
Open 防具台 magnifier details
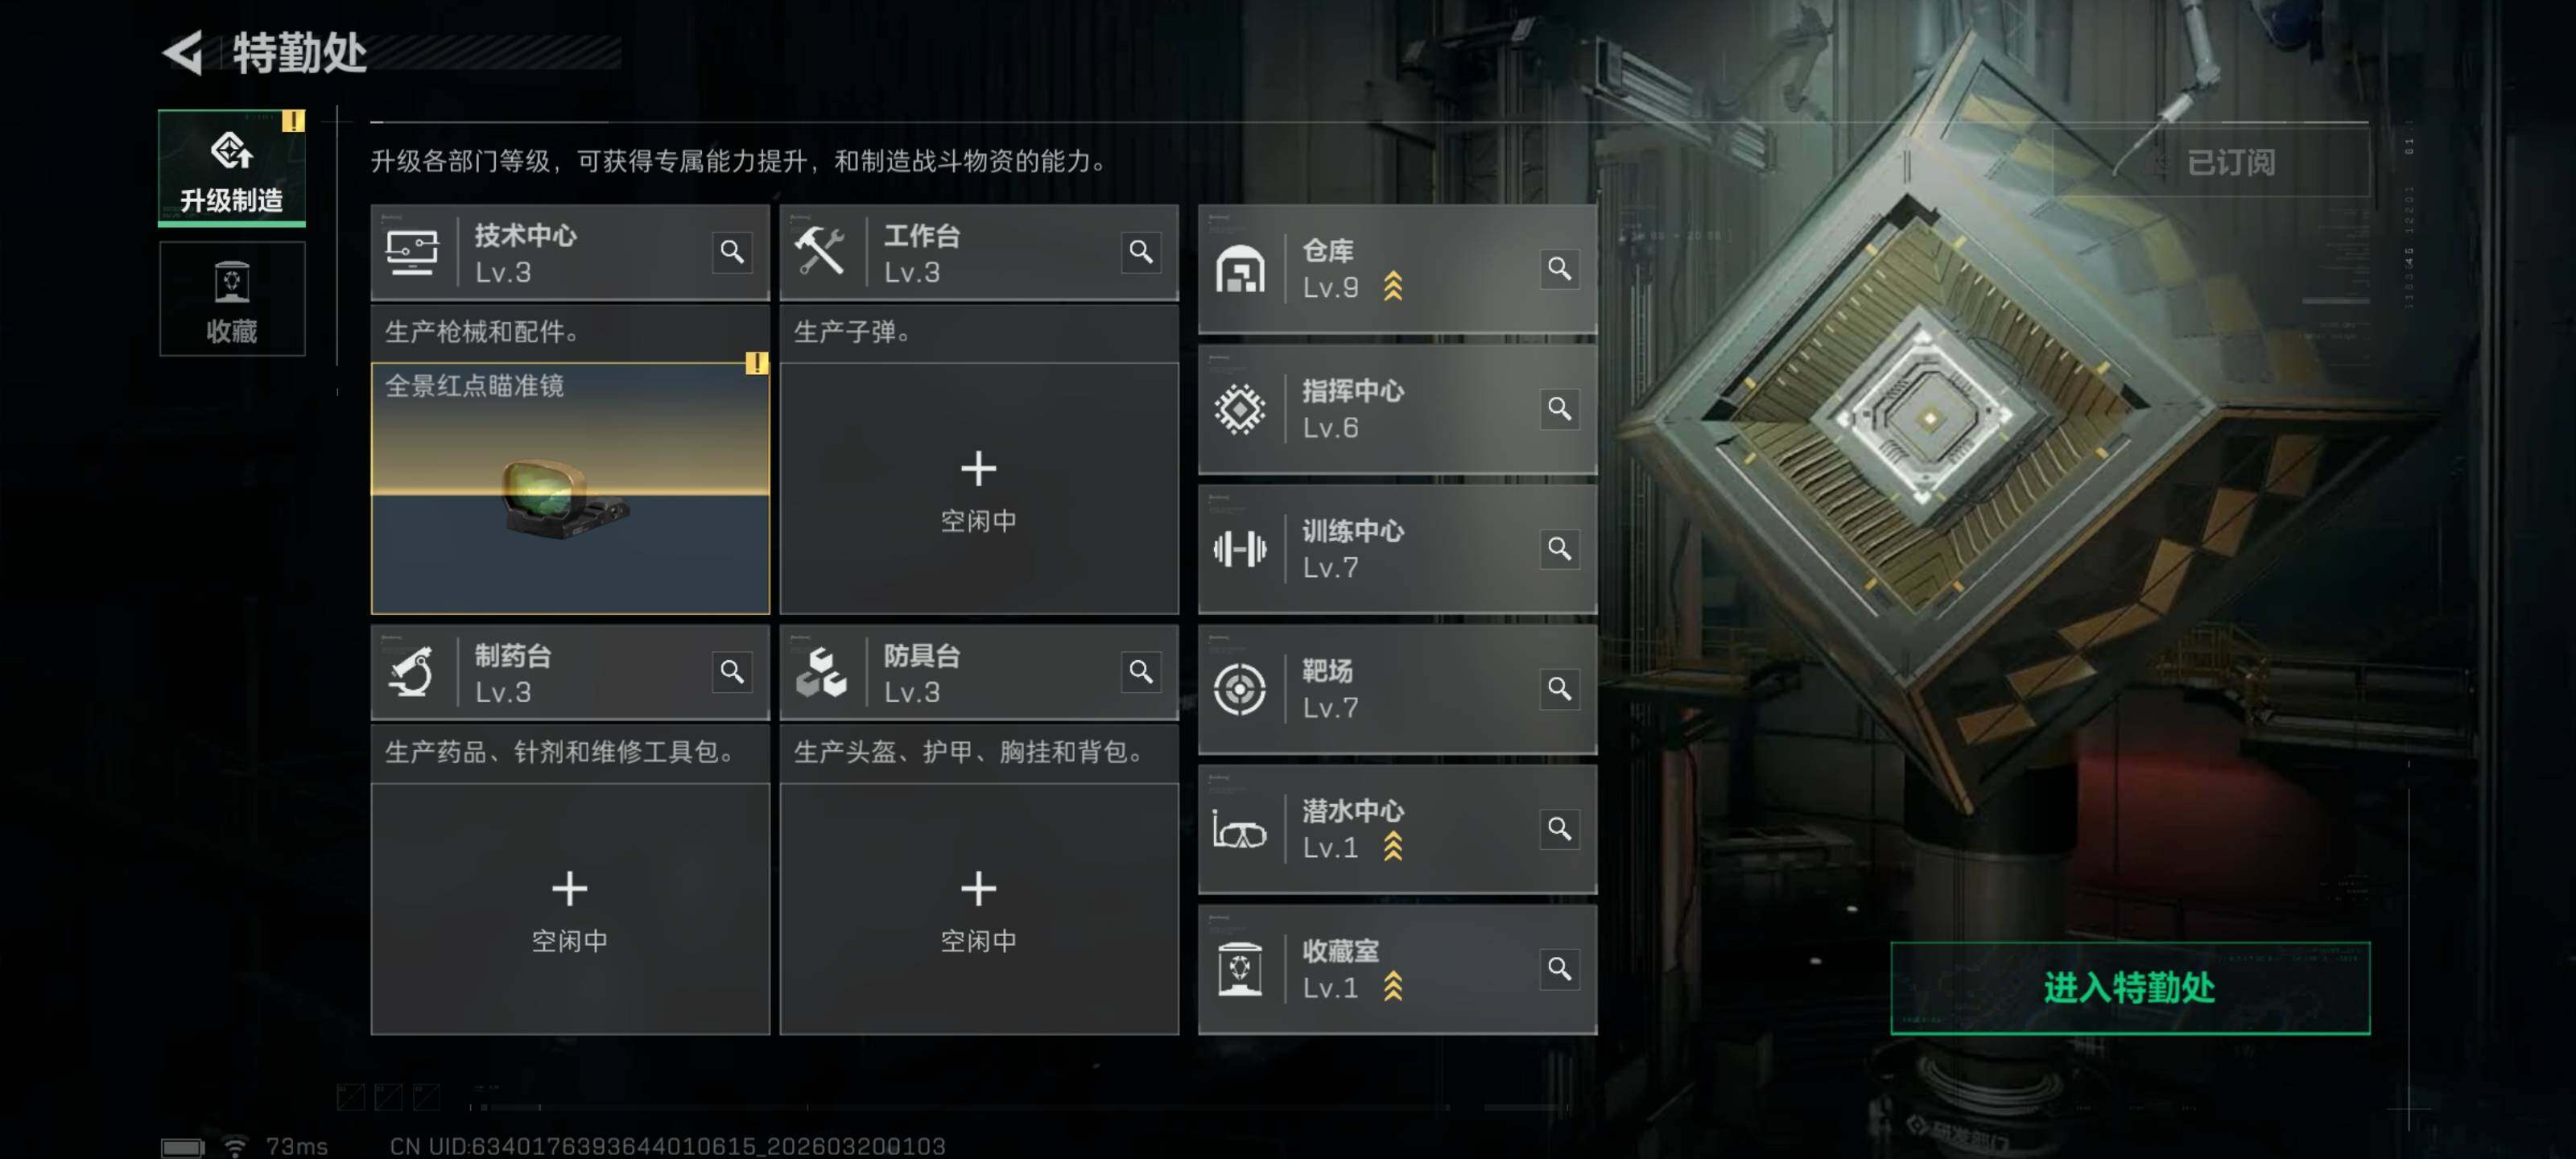click(1141, 672)
